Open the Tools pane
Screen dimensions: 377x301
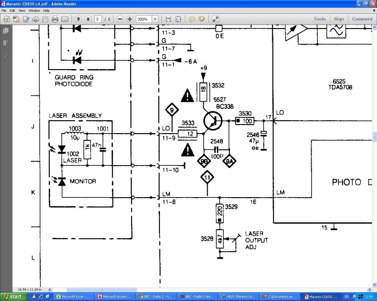coord(320,19)
